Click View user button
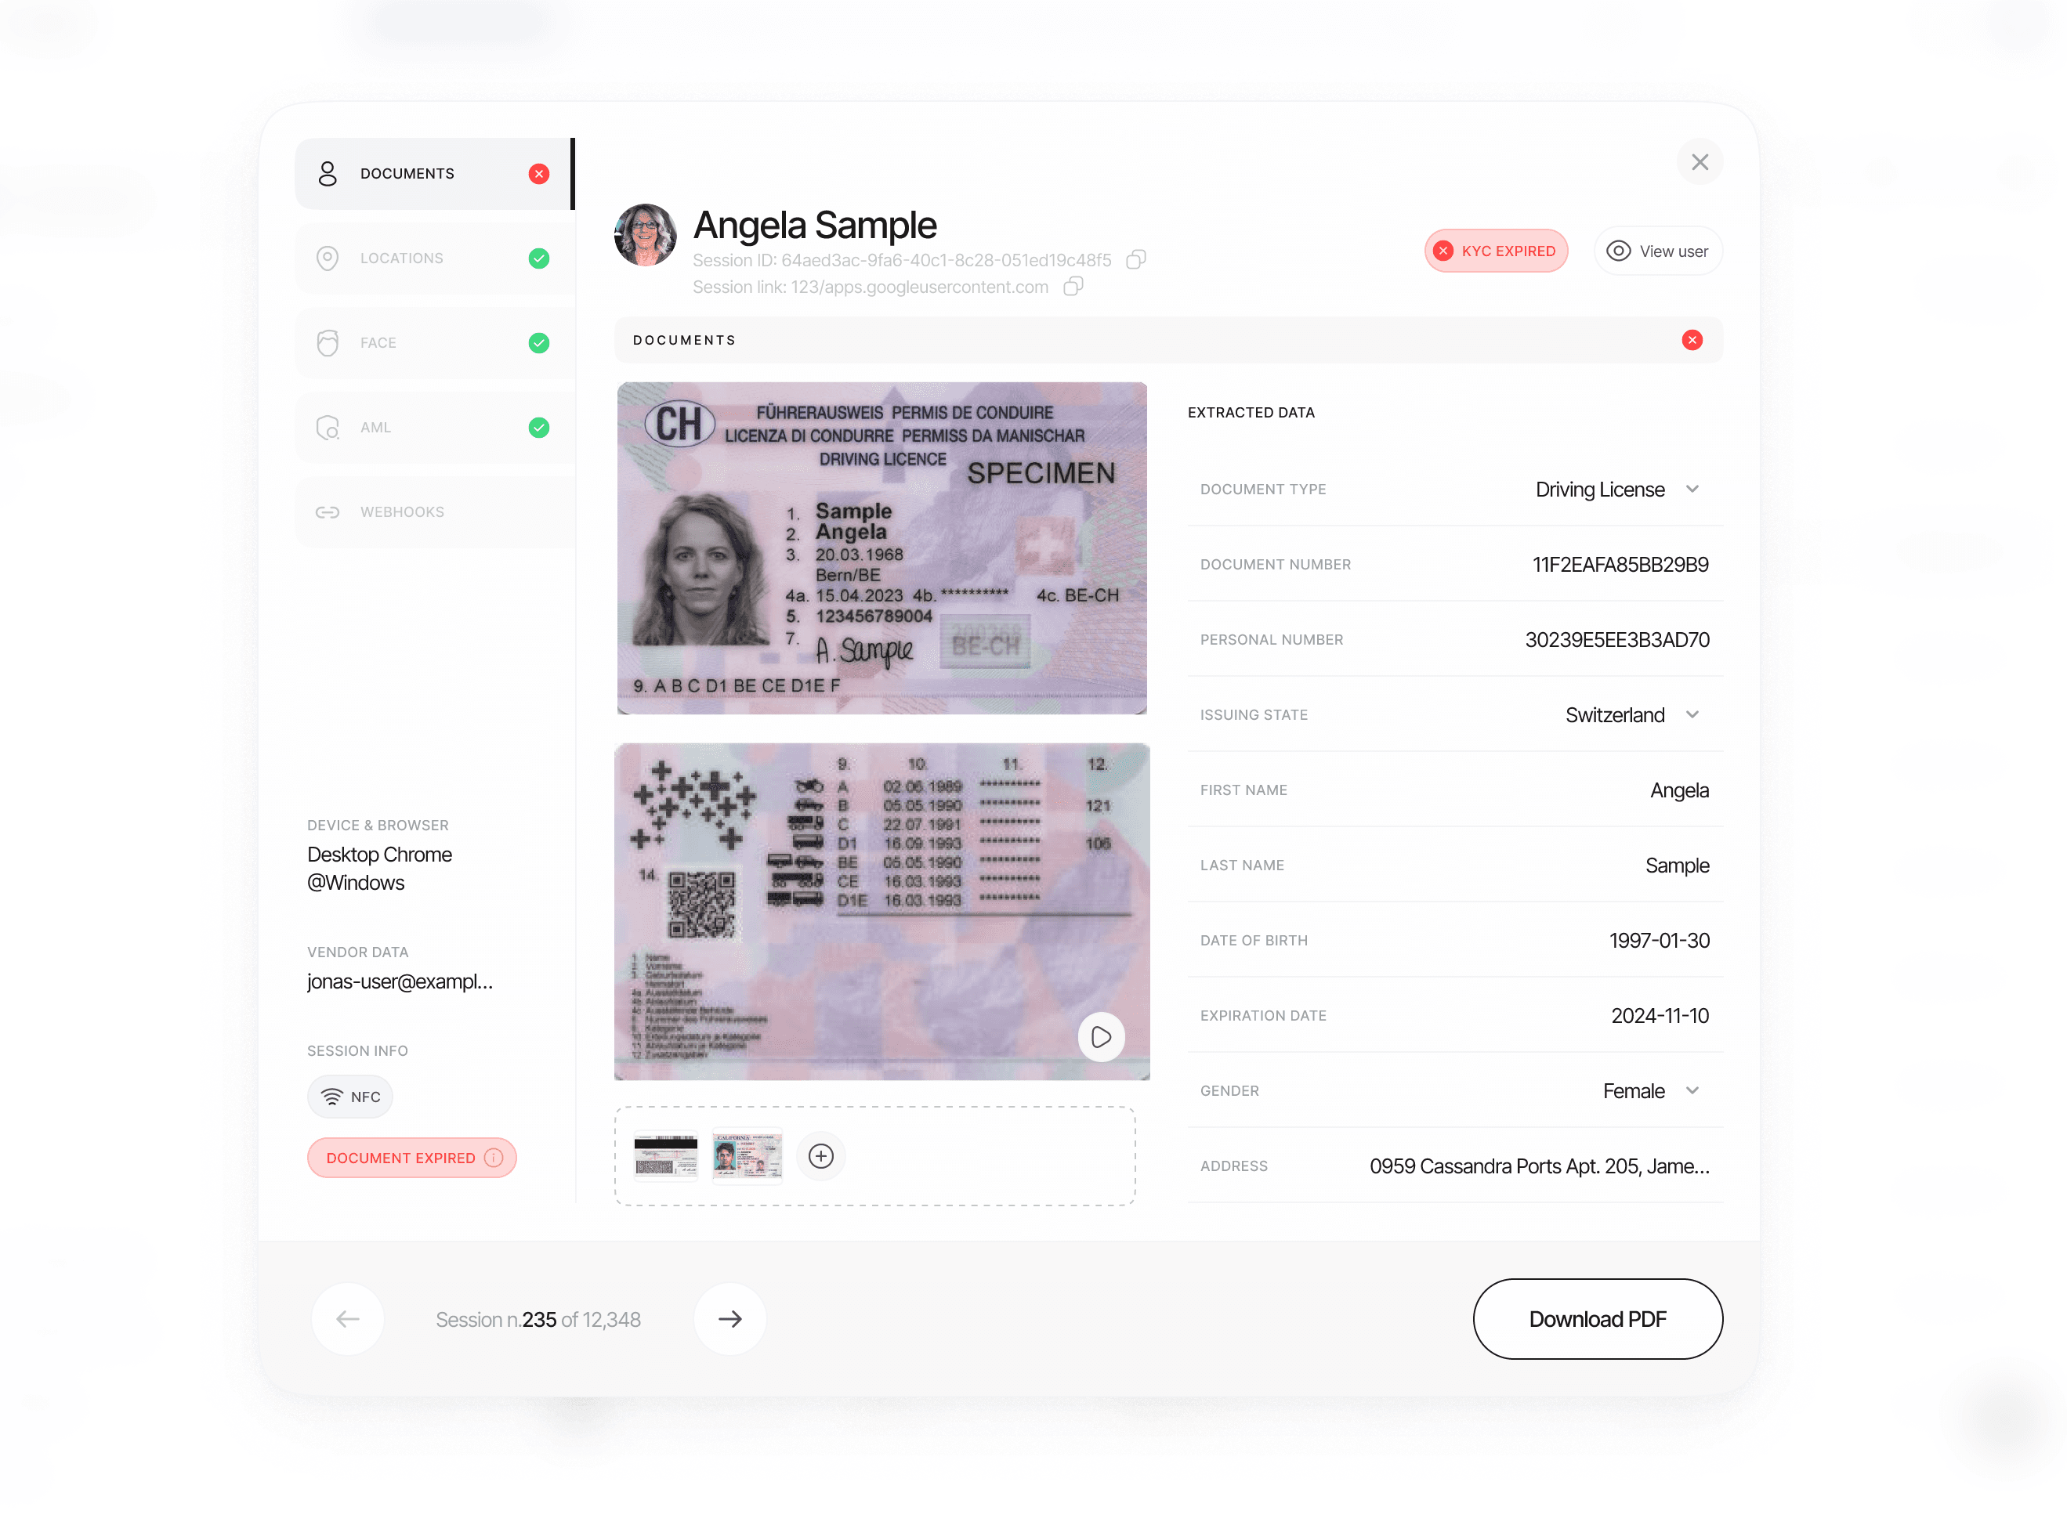Viewport: 2067px width, 1518px height. tap(1658, 251)
